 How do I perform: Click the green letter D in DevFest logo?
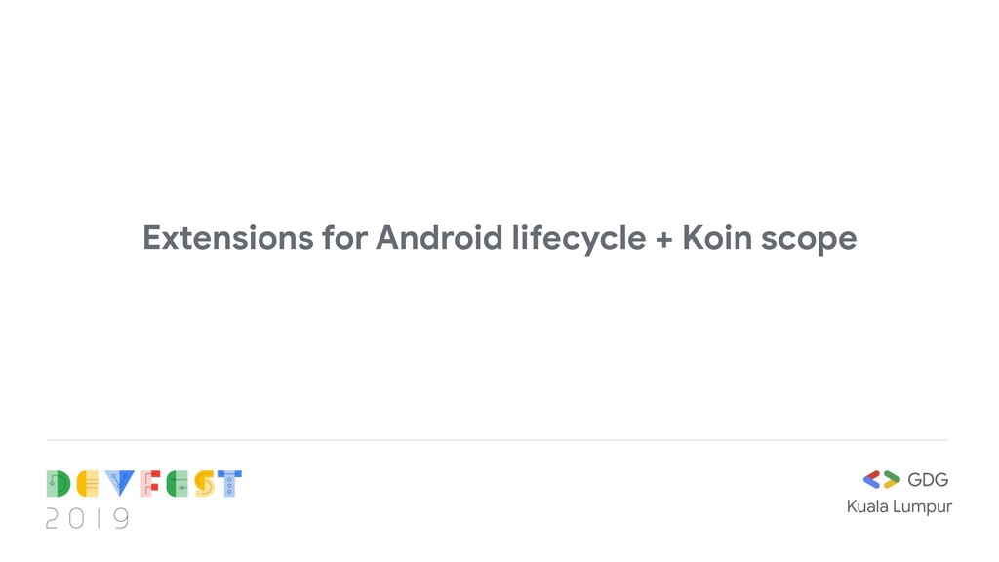coord(59,484)
